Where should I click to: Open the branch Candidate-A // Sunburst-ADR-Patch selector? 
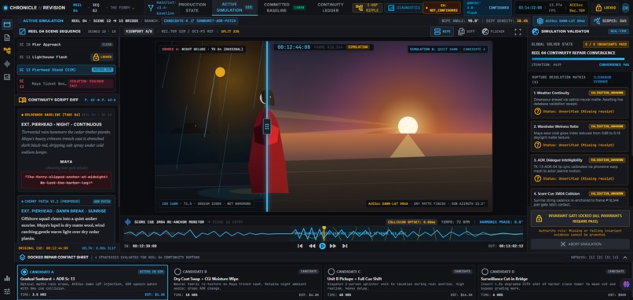click(199, 20)
